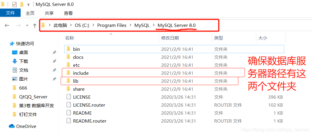The image size is (312, 135).
Task: Switch to the 查看 ribbon tab
Action: pyautogui.click(x=68, y=13)
